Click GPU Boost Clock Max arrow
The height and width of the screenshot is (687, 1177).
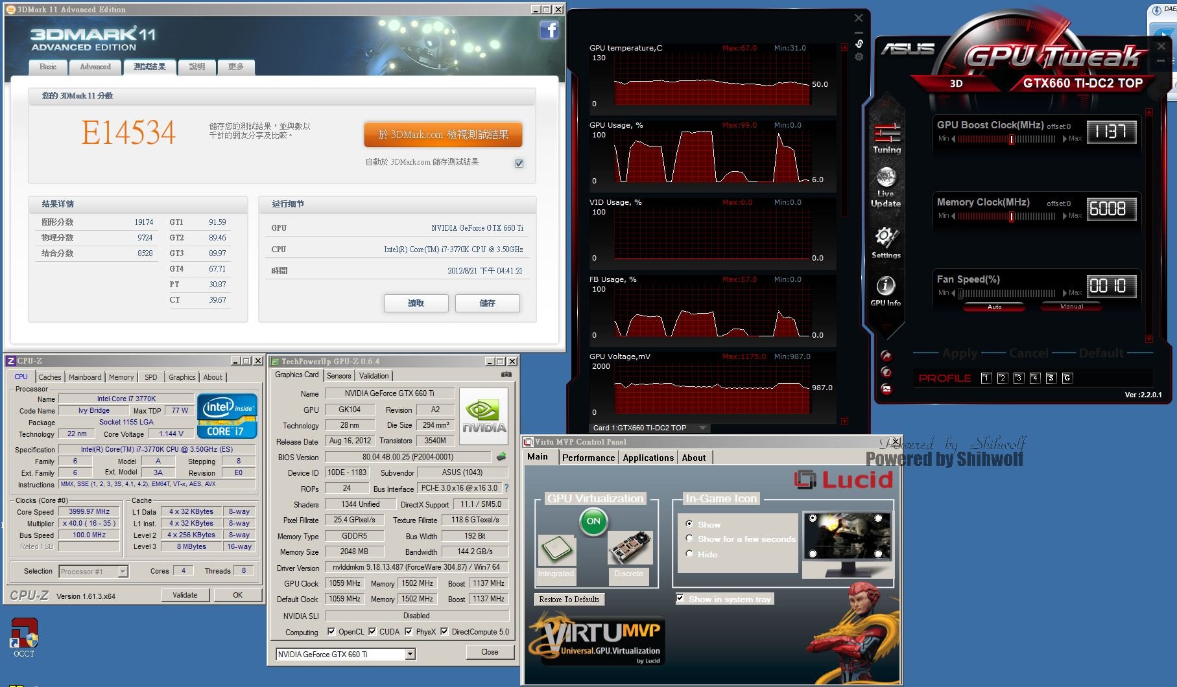(x=1065, y=139)
